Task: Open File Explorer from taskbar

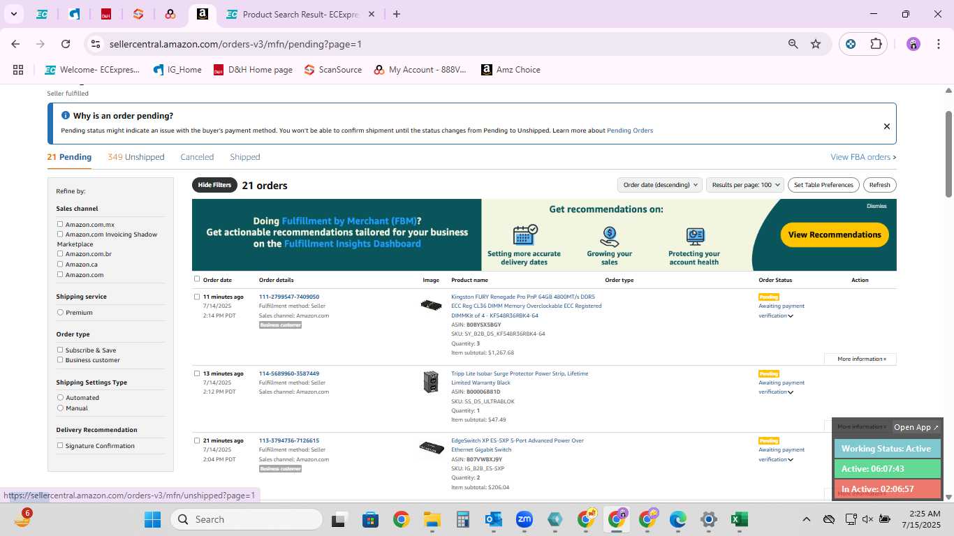Action: tap(432, 519)
